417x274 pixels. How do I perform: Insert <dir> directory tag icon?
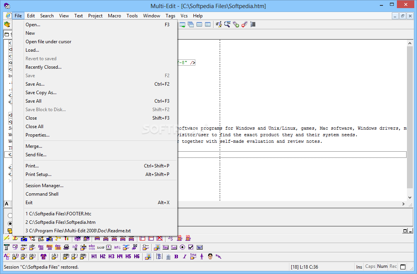pyautogui.click(x=32, y=247)
